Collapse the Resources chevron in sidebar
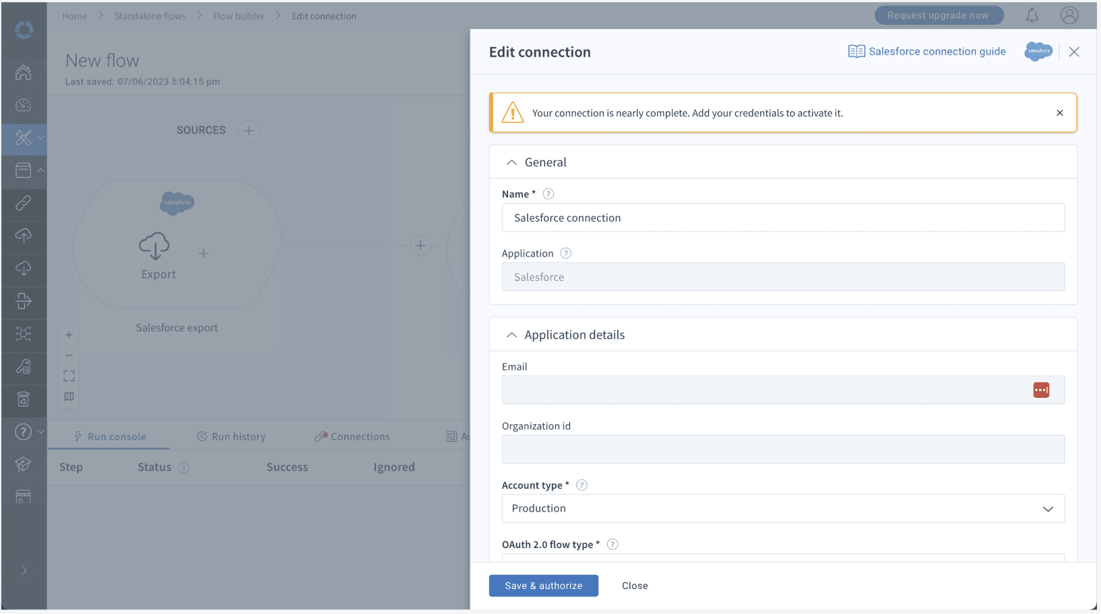1101x614 pixels. [x=41, y=170]
